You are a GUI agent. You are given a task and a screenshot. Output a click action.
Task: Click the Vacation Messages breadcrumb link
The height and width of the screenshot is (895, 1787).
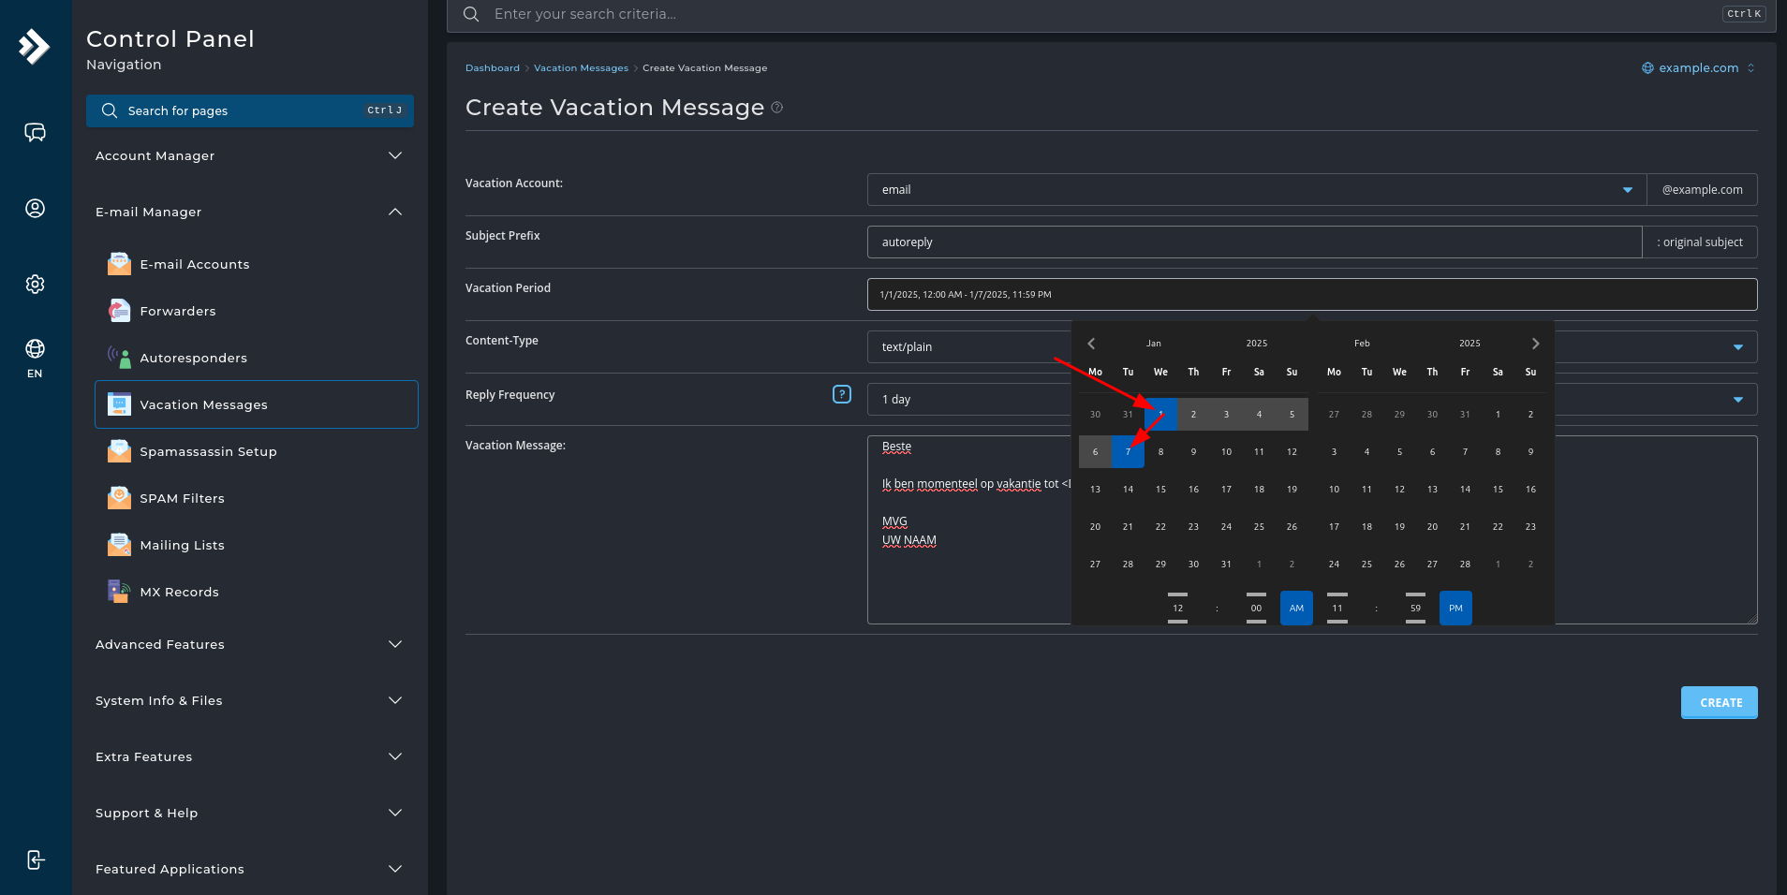[x=581, y=68]
